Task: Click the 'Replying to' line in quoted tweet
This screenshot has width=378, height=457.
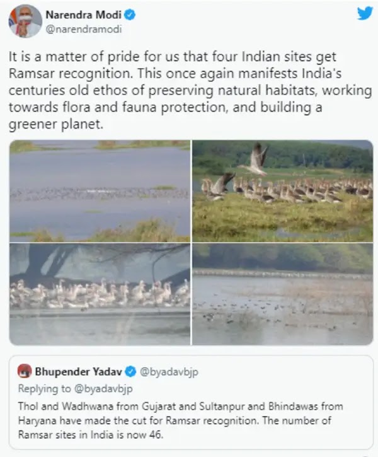Action: click(x=76, y=389)
